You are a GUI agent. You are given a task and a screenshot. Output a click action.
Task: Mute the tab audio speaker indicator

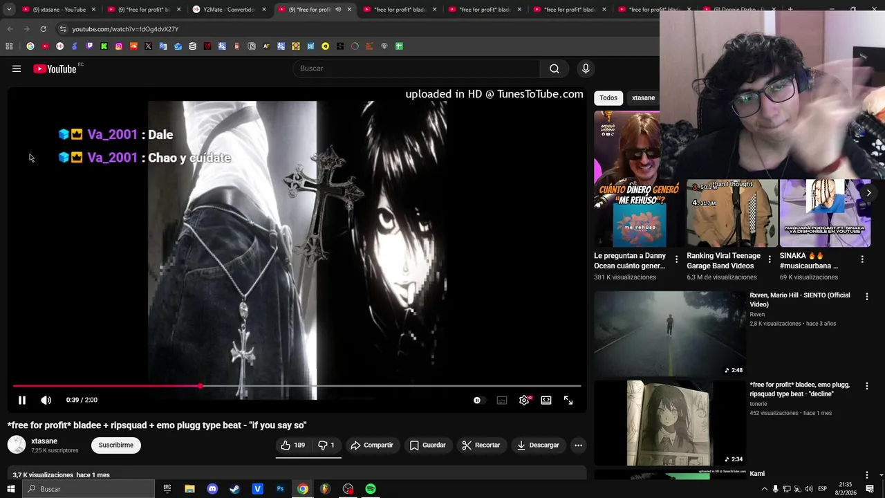tap(338, 10)
